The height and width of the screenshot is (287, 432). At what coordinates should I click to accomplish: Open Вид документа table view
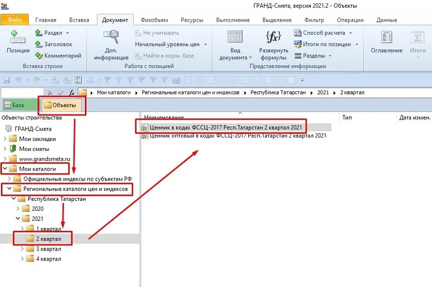[x=235, y=37]
